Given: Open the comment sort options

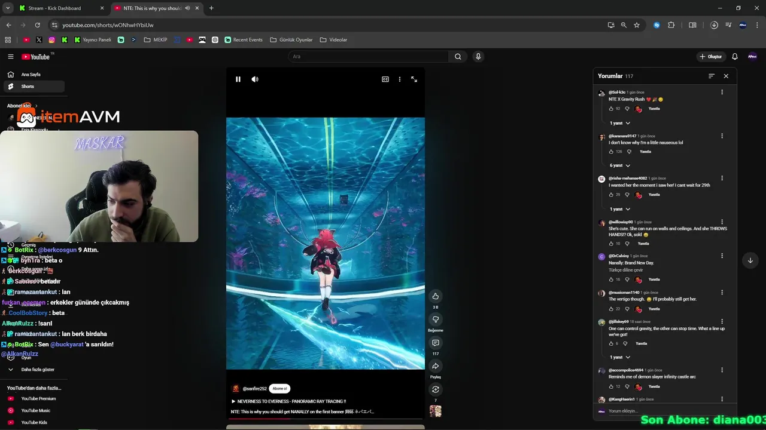Looking at the screenshot, I should pos(712,76).
